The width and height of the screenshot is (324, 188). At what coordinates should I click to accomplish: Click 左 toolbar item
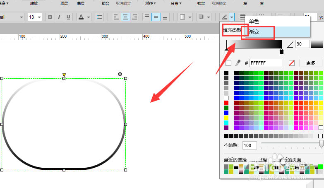(245, 3)
